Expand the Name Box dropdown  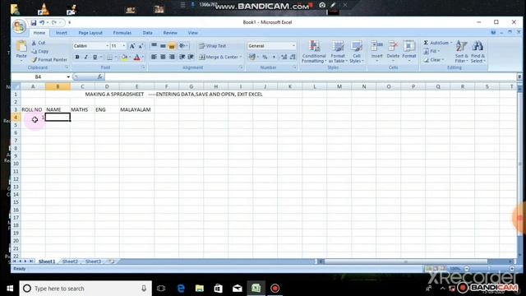pyautogui.click(x=68, y=76)
